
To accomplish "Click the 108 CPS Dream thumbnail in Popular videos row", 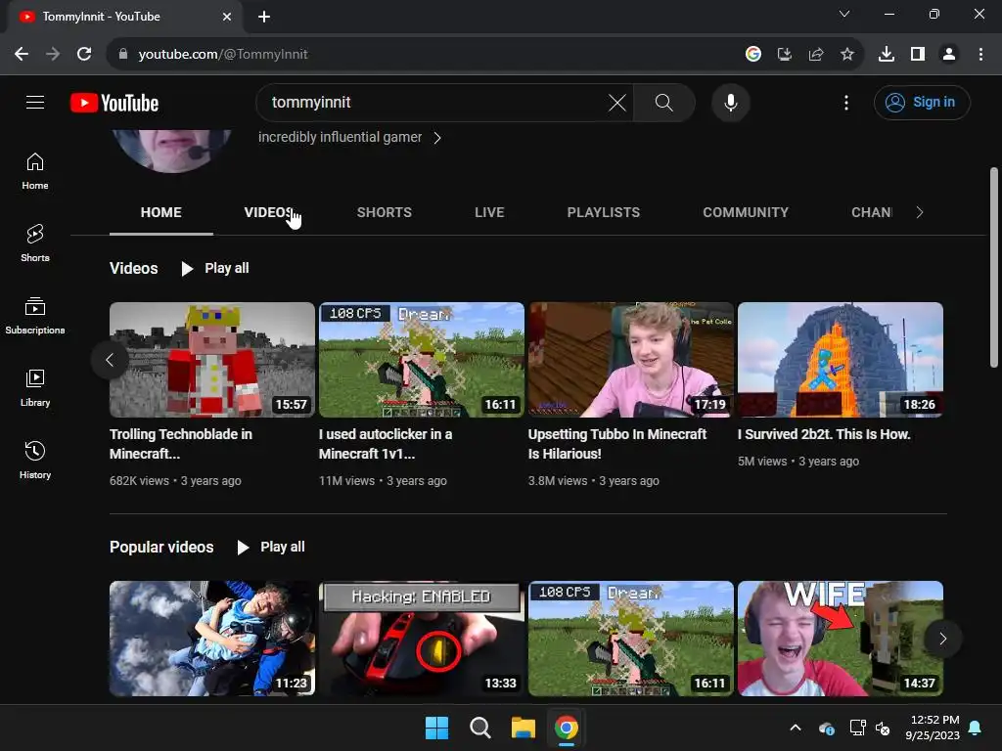I will click(631, 638).
